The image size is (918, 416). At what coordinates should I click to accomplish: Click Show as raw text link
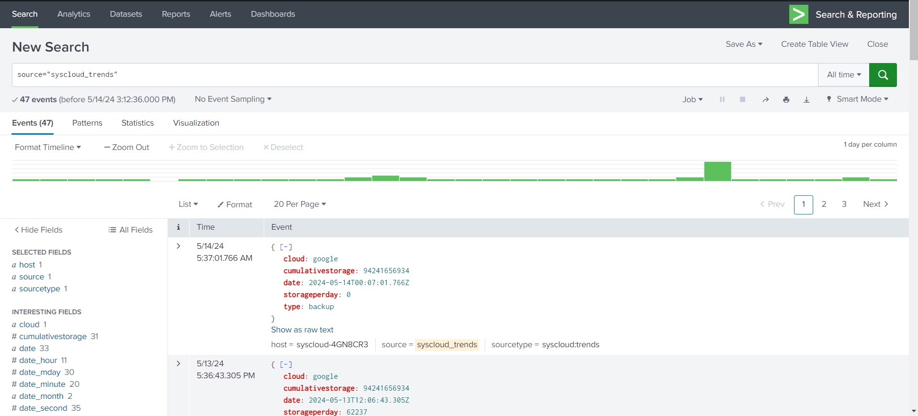coord(302,330)
